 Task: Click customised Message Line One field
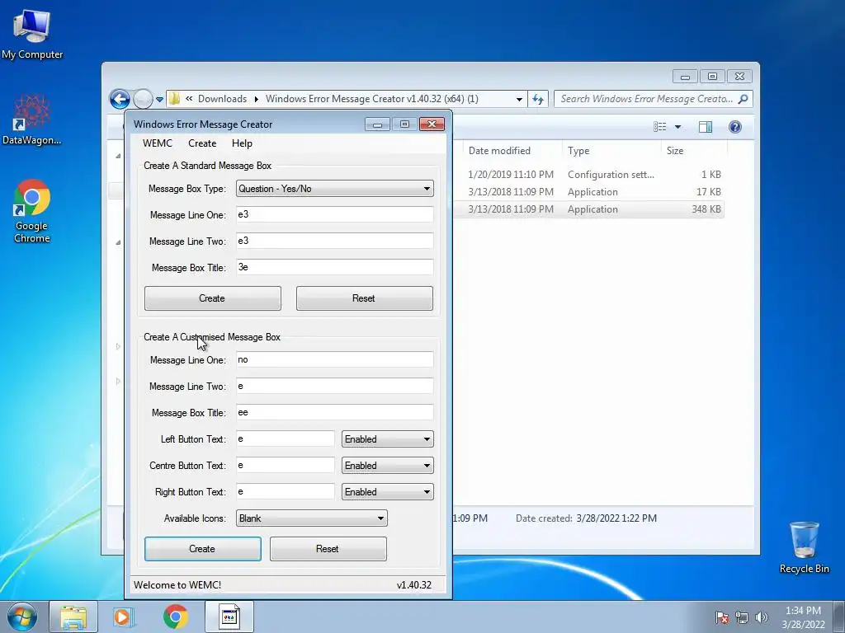[335, 360]
